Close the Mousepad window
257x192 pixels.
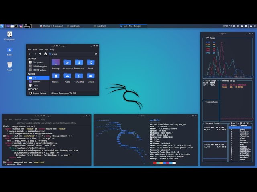point(89,116)
